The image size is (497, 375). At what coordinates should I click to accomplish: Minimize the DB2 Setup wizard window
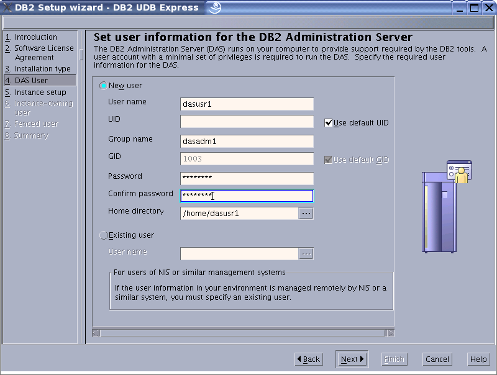[x=459, y=7]
